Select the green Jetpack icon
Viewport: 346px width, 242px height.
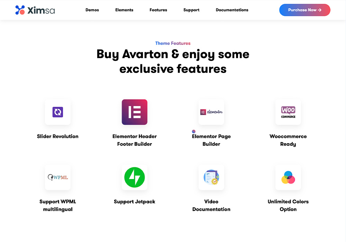[x=134, y=177]
